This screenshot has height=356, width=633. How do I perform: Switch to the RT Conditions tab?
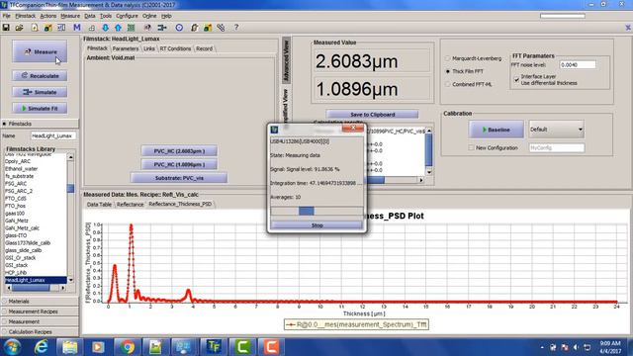point(175,48)
